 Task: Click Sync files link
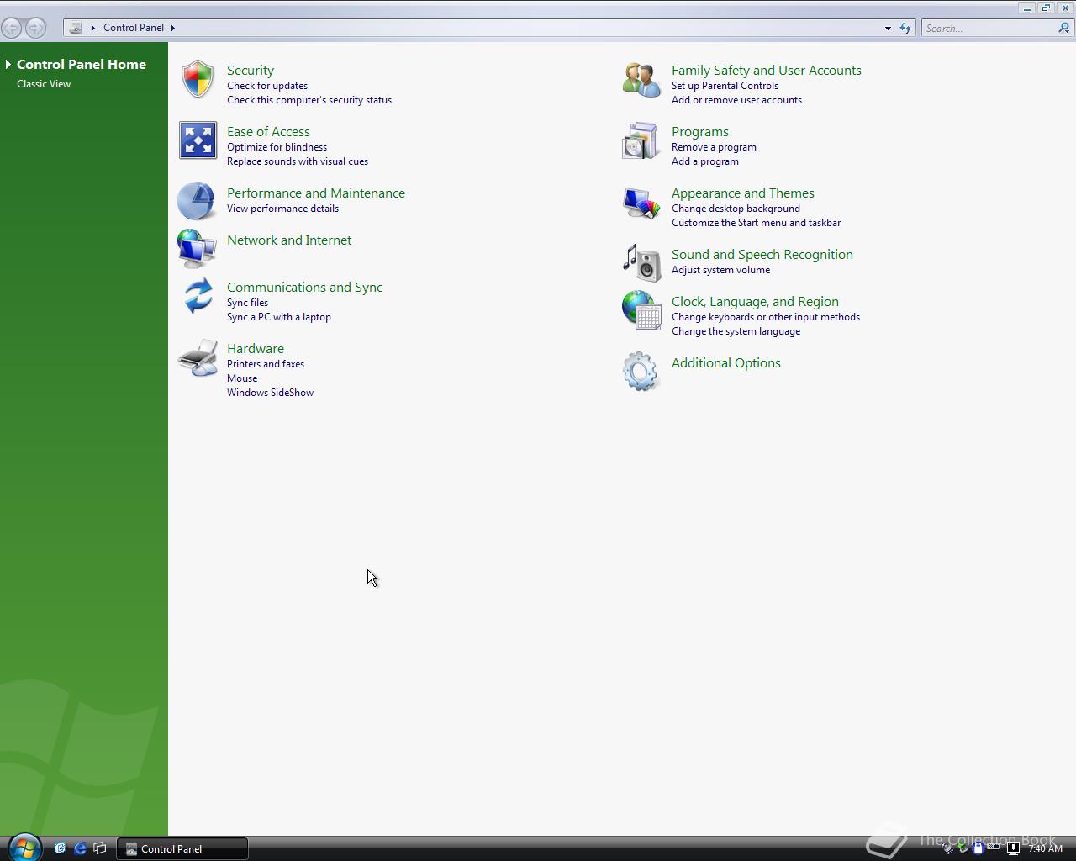[x=247, y=303]
